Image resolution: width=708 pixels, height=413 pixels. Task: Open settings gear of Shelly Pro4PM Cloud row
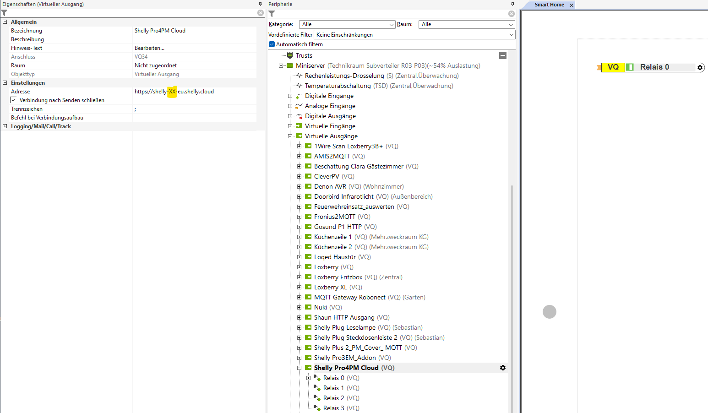503,368
